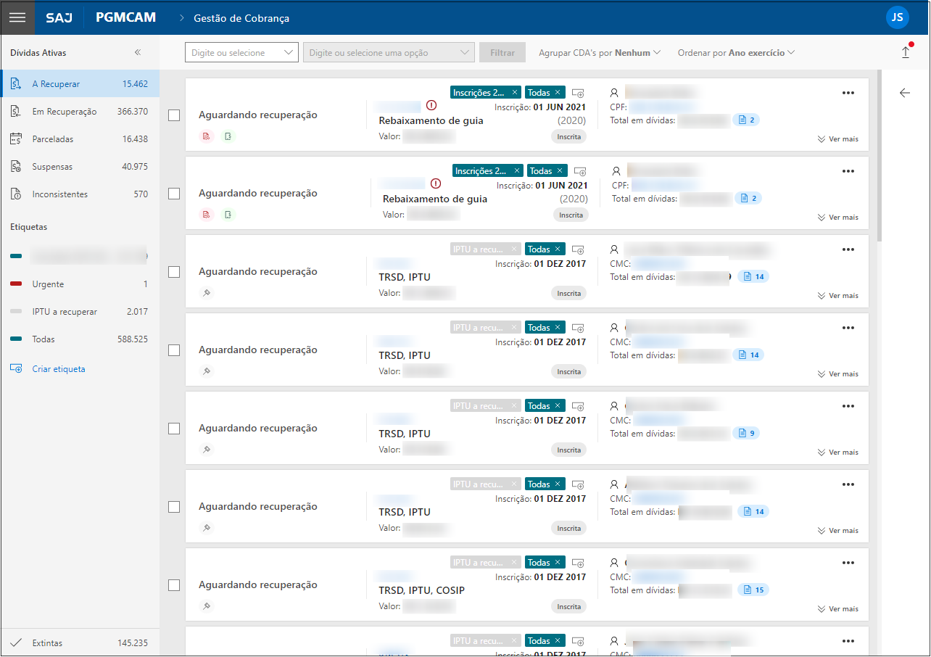Open the Em Recuperação category
Screen dimensions: 931x657
(x=64, y=112)
